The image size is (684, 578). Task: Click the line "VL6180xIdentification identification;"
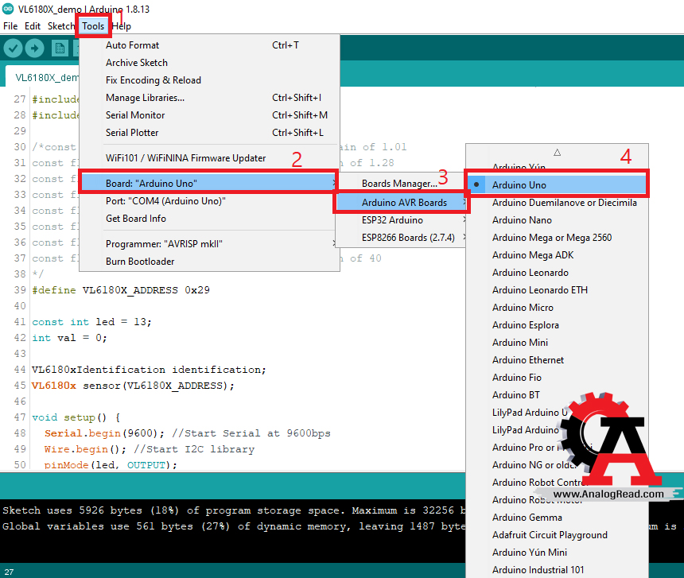(x=149, y=370)
